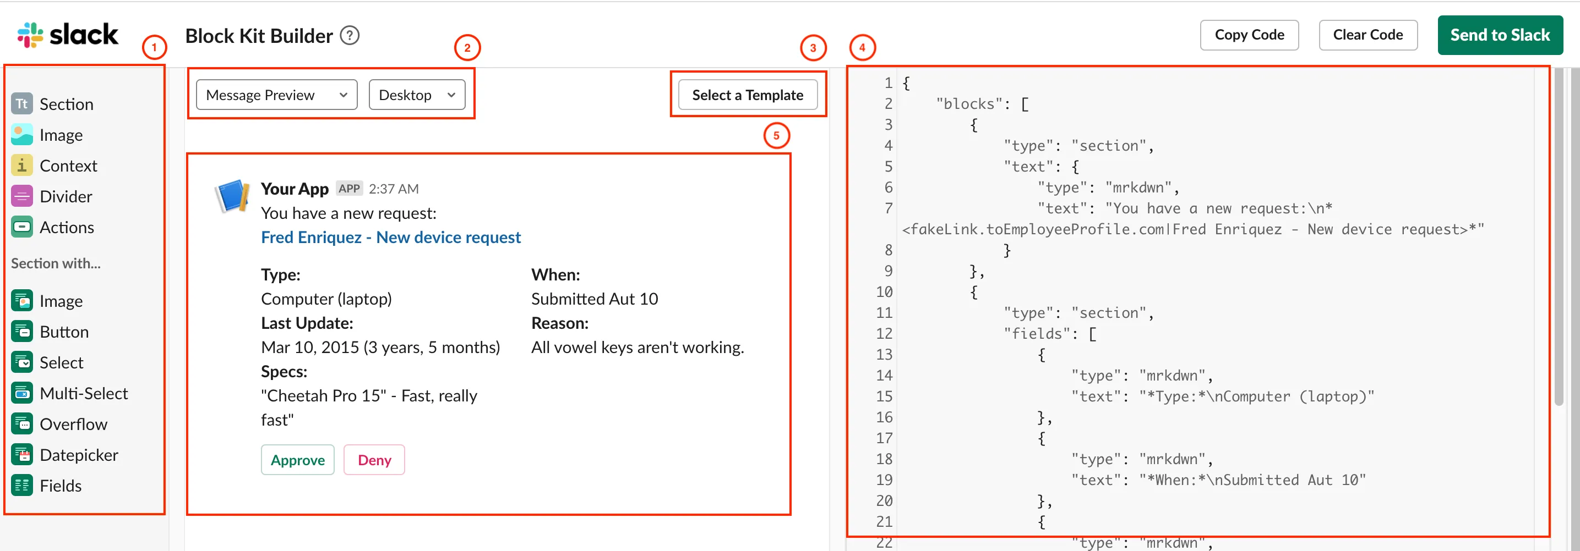Viewport: 1580px width, 551px height.
Task: Expand the Desktop view dropdown
Action: pyautogui.click(x=417, y=95)
